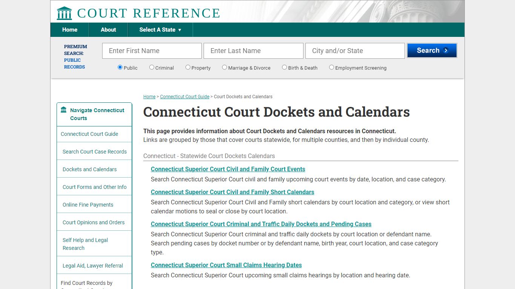The width and height of the screenshot is (515, 289).
Task: Open Criminal and Traffic Daily Dockets link
Action: pos(261,224)
